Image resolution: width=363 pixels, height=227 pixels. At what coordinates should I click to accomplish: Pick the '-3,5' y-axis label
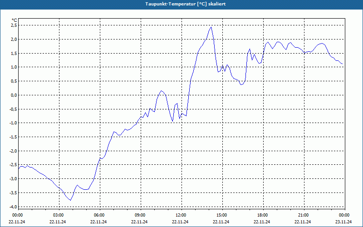(13, 192)
